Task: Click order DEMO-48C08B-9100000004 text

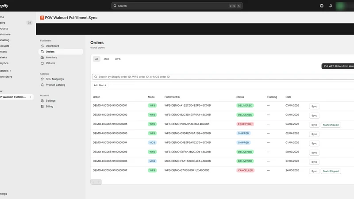Action: point(110,142)
